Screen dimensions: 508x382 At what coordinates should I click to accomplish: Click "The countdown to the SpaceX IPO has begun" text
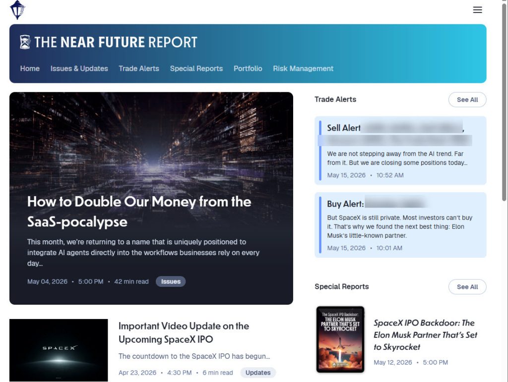coord(194,356)
